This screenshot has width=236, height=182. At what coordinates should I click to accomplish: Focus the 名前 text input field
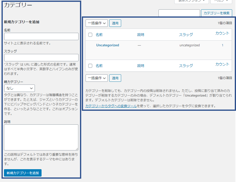[x=41, y=37]
